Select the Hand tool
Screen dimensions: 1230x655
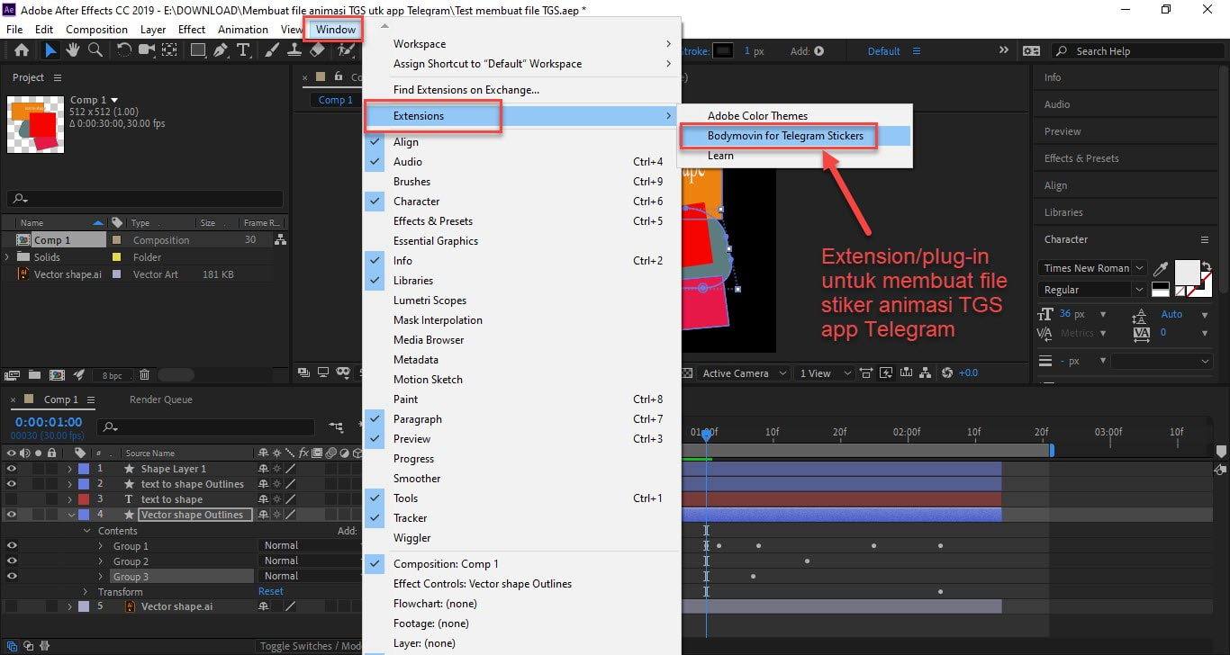tap(73, 50)
